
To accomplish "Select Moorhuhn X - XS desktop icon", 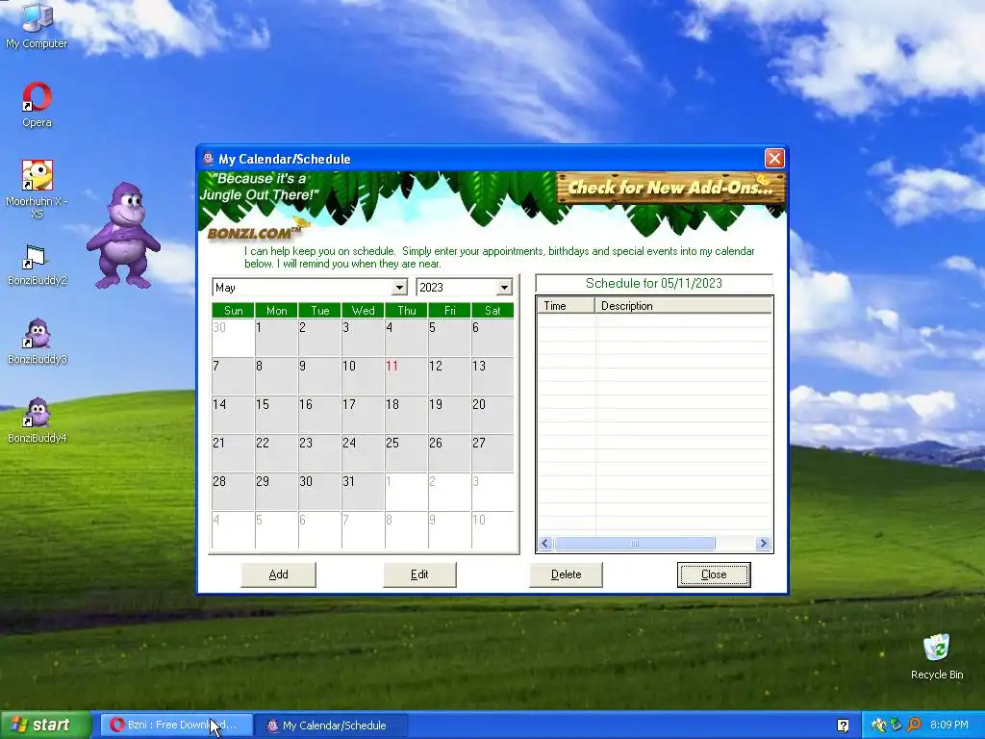I will point(37,189).
